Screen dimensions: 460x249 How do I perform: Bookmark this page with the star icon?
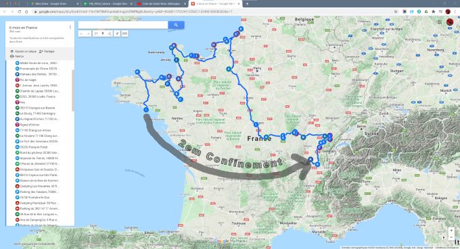coord(396,11)
